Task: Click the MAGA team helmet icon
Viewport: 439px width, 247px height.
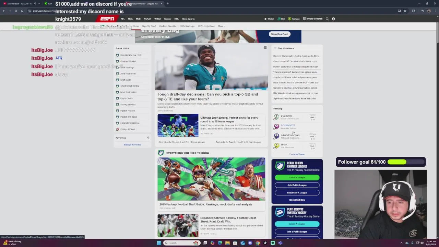Action: (x=276, y=146)
